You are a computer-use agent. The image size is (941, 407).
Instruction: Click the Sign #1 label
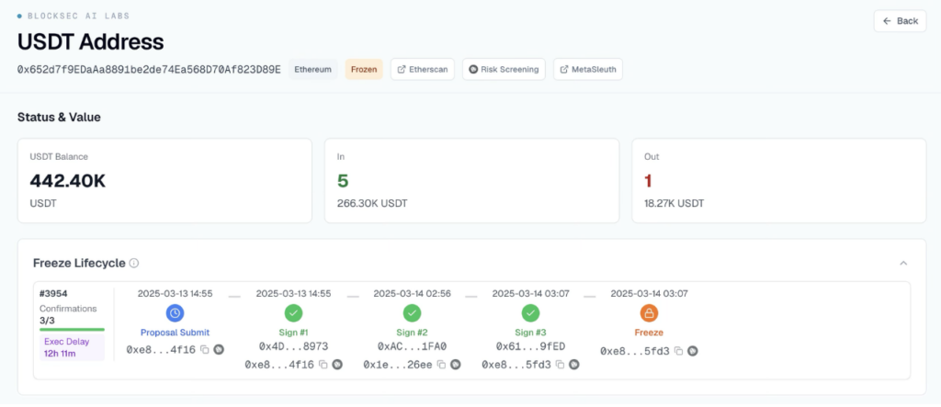click(x=293, y=333)
